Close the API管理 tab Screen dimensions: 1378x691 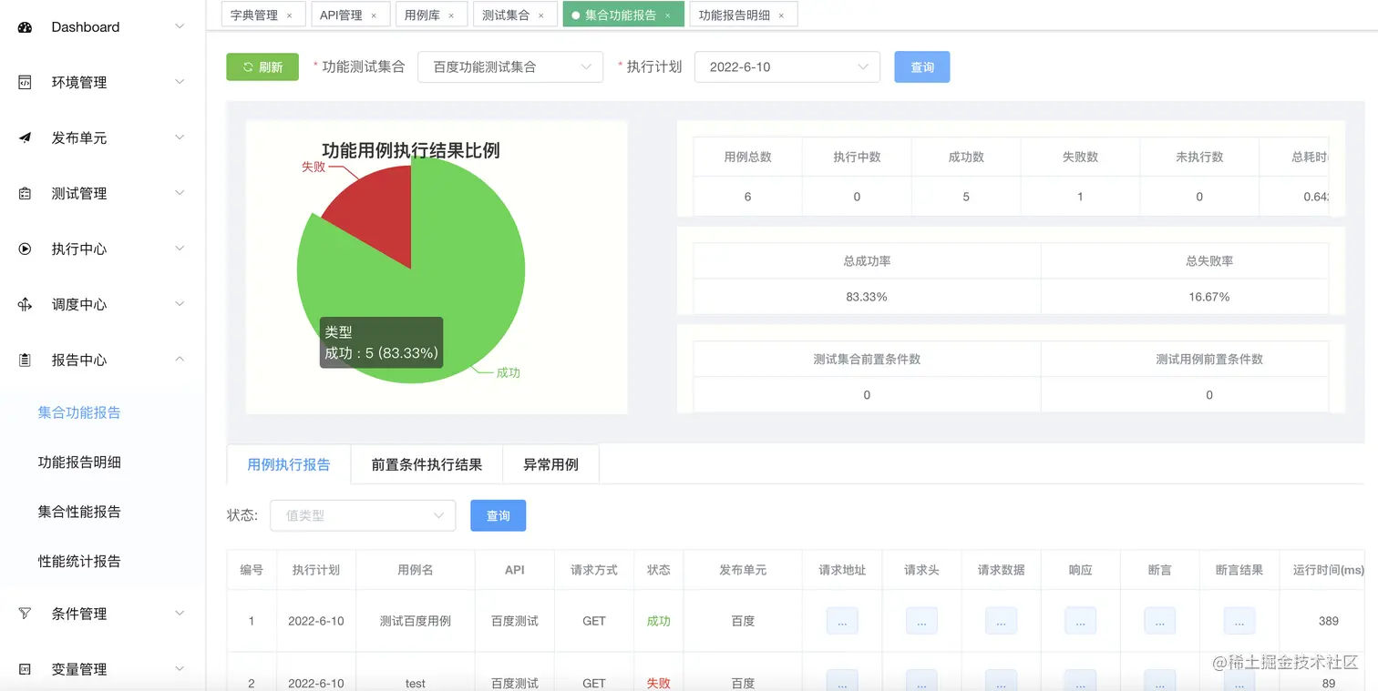374,15
